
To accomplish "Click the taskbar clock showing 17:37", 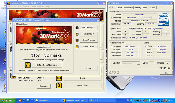I will 170,100.
